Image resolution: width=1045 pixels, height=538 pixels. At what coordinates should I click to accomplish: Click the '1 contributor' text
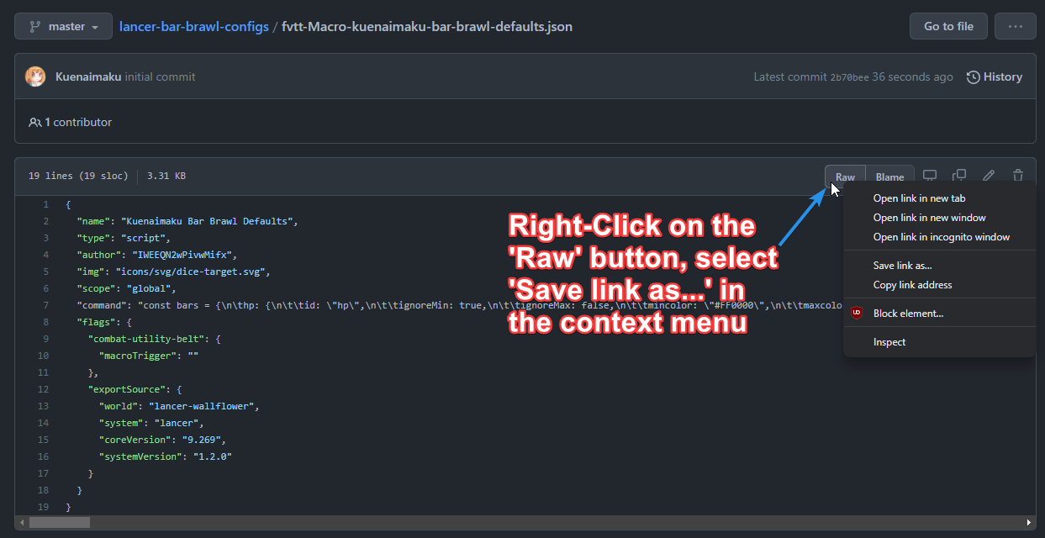(x=78, y=122)
